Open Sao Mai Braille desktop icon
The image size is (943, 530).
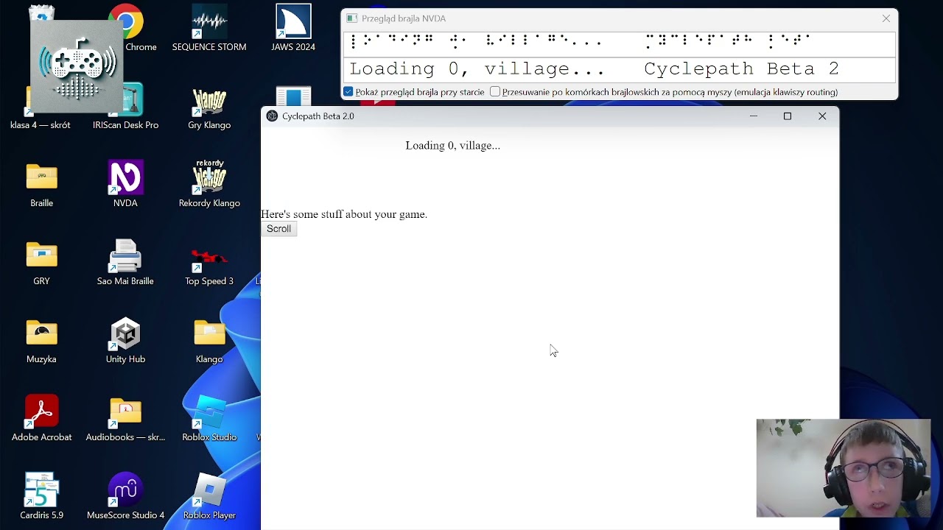pyautogui.click(x=125, y=264)
